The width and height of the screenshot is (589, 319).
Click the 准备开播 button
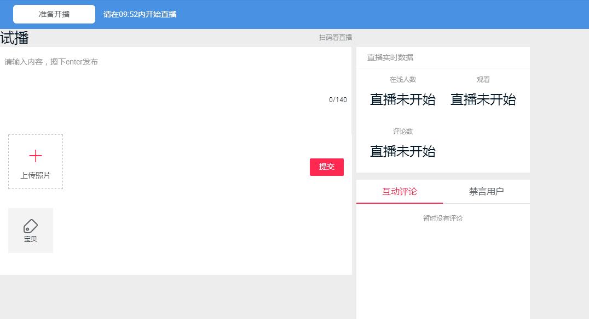pos(54,14)
